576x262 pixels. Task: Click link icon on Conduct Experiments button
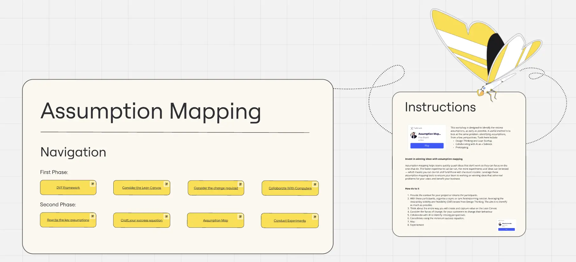(315, 217)
